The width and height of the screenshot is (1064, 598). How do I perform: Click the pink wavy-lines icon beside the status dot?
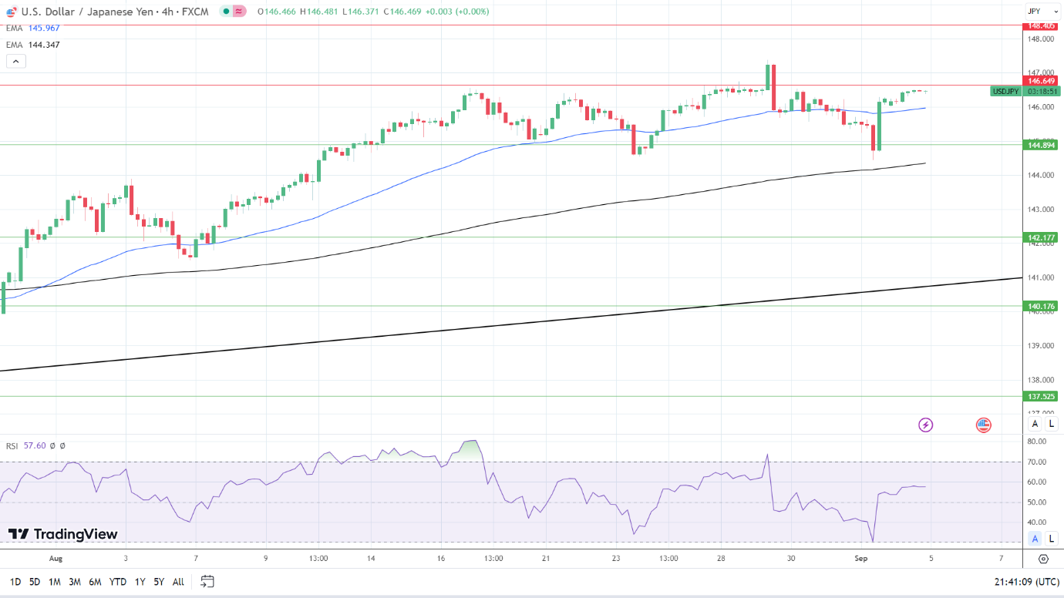239,12
